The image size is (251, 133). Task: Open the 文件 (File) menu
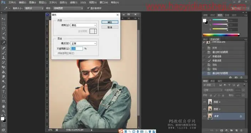tap(12, 2)
